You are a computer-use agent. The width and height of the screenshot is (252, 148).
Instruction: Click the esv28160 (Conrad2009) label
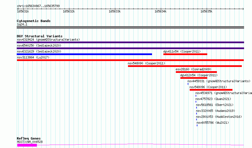point(193,69)
